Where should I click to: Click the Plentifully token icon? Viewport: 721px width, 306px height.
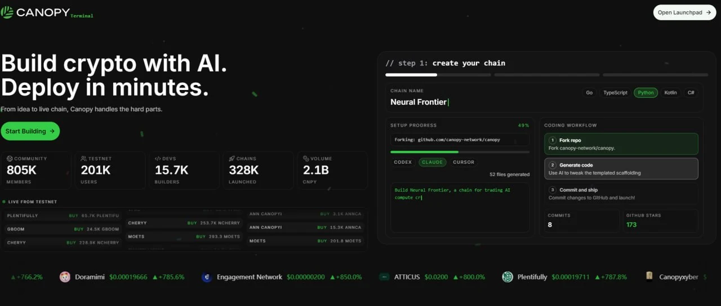coord(508,277)
